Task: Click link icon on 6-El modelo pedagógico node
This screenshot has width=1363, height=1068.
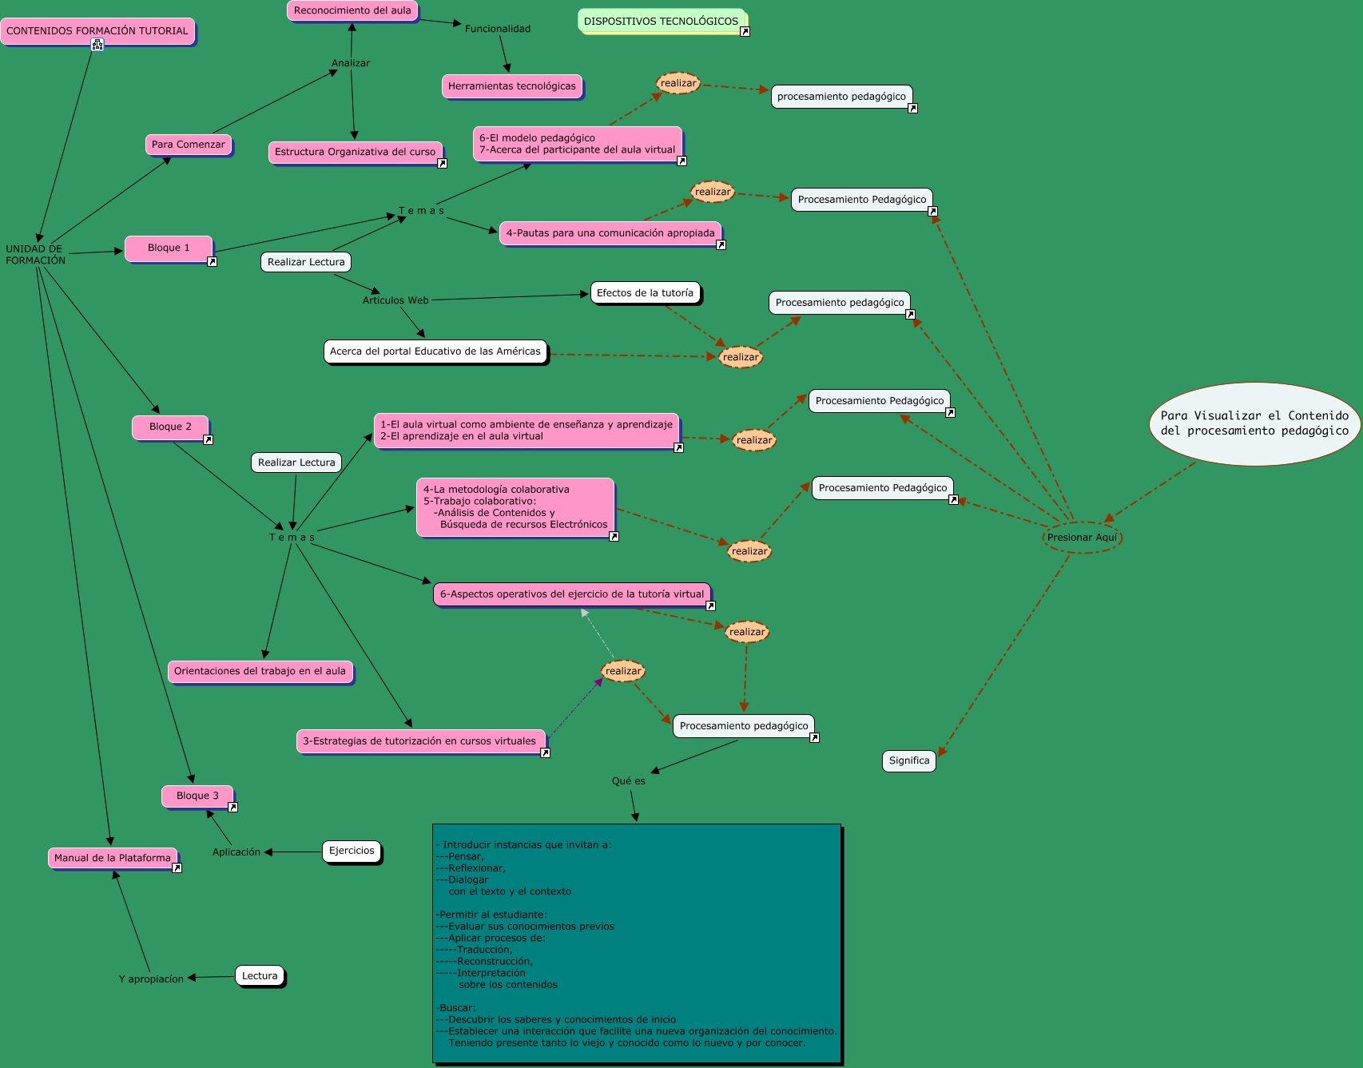Action: pos(681,161)
